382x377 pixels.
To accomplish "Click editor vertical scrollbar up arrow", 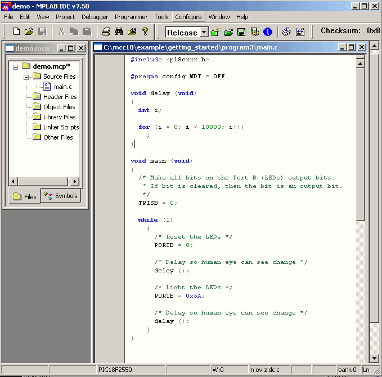I will (360, 64).
